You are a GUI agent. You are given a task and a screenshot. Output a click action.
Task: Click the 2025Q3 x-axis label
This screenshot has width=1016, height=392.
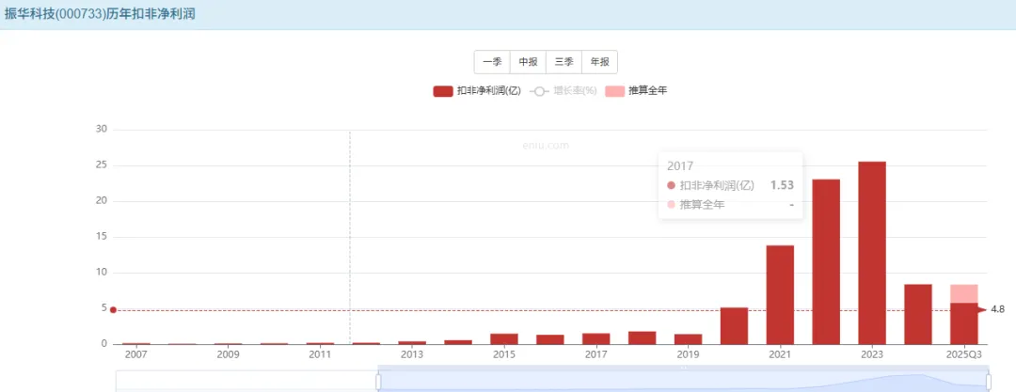964,355
